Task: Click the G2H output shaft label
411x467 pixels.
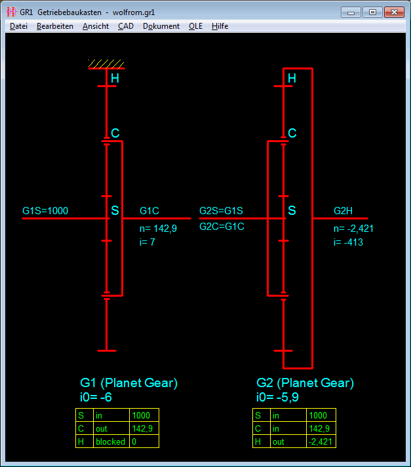Action: (x=343, y=211)
